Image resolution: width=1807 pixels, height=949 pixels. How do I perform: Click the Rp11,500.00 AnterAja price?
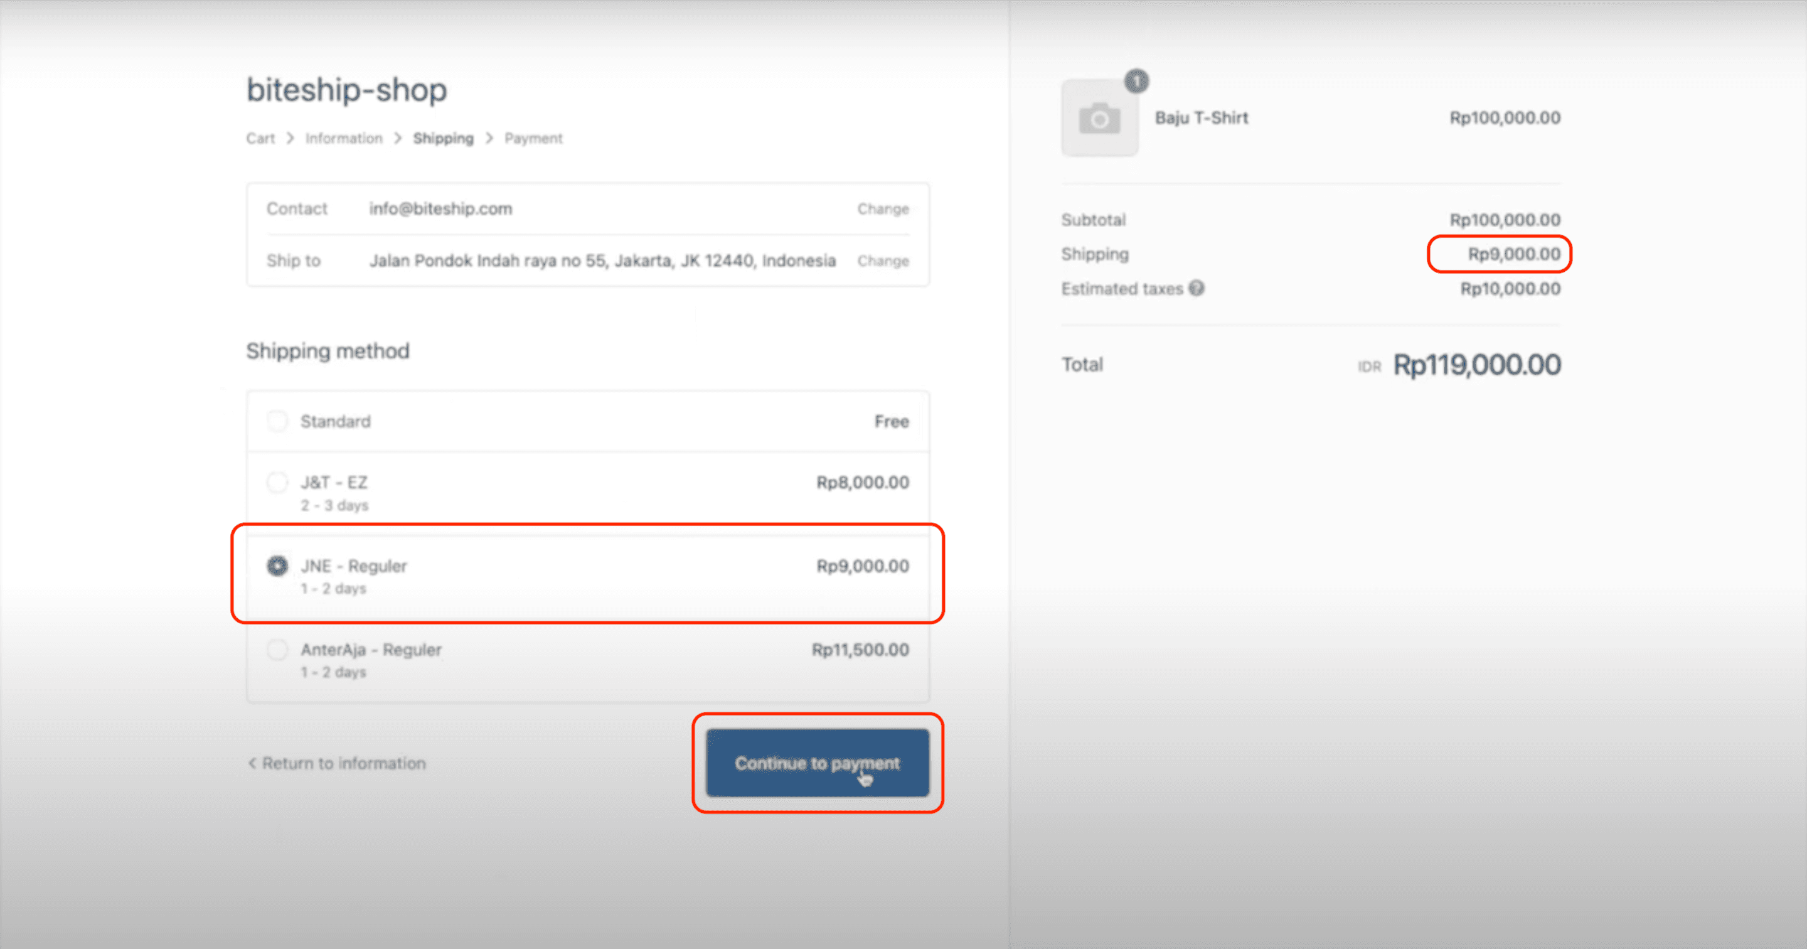click(x=860, y=649)
